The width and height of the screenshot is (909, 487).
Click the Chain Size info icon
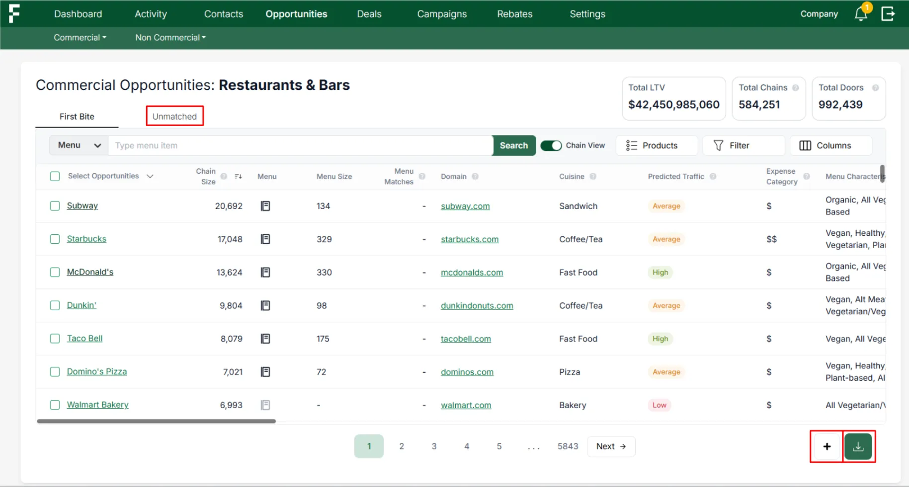click(224, 176)
